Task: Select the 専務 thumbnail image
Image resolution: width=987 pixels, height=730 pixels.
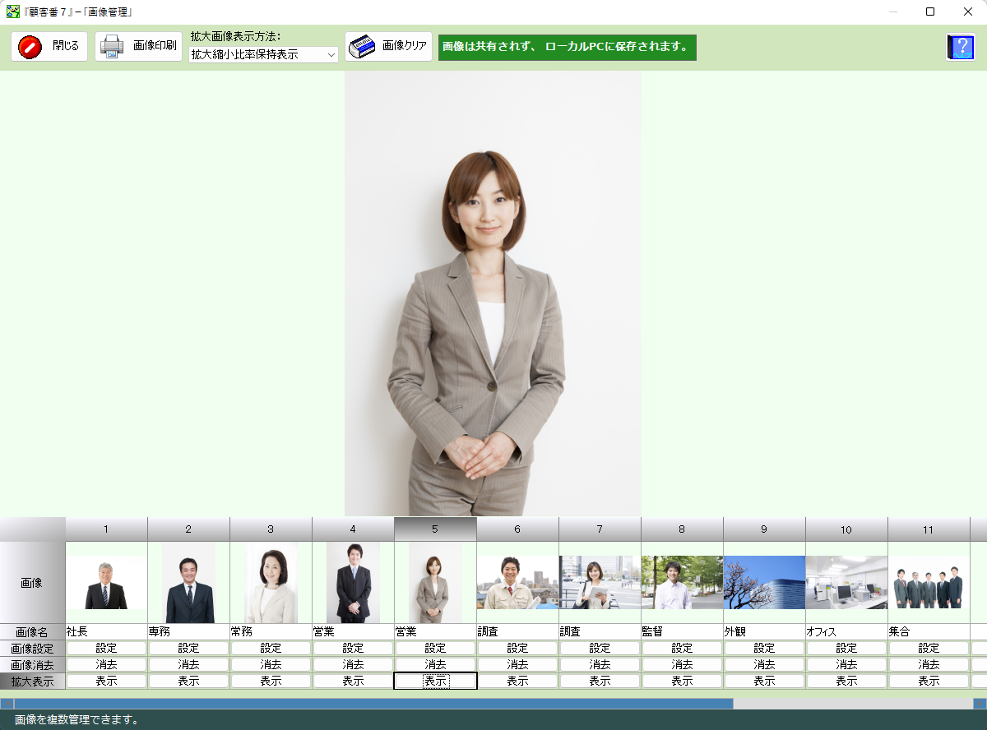Action: (188, 583)
